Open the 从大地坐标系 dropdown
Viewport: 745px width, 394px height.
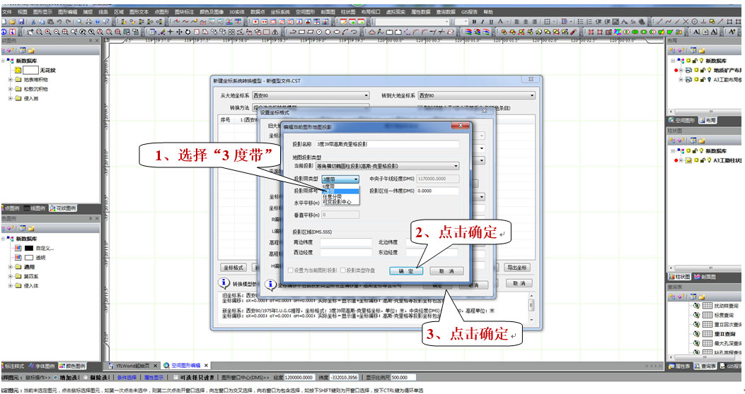[311, 95]
